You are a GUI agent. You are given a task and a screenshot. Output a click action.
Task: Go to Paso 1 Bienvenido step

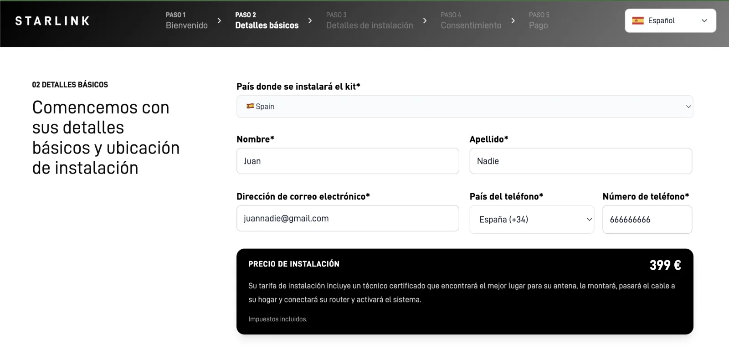187,21
